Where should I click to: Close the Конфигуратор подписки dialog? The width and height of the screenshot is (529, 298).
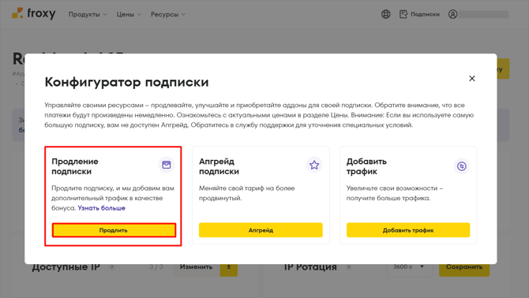[x=472, y=79]
